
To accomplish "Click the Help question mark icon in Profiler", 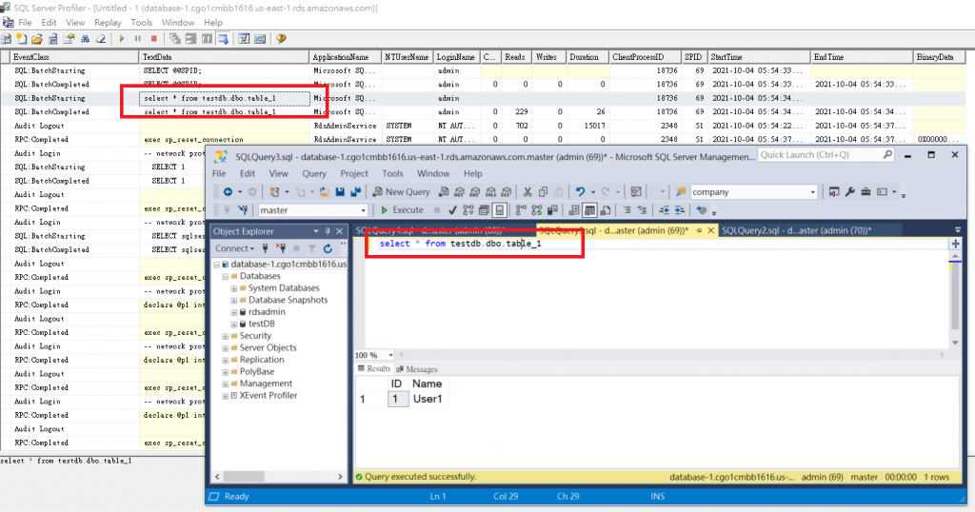I will [x=281, y=38].
